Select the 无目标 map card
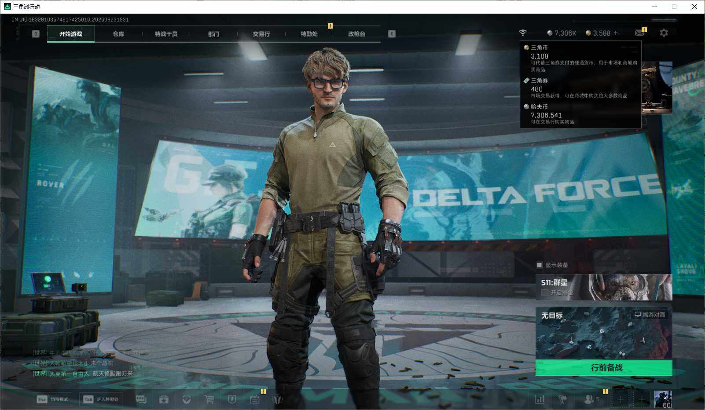Image resolution: width=705 pixels, height=410 pixels. click(604, 333)
